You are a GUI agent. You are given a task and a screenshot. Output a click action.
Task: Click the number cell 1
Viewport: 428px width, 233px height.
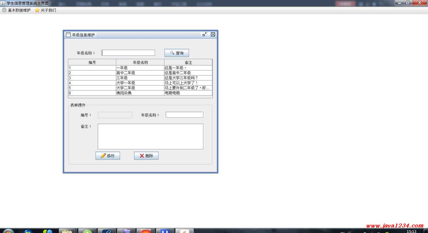click(x=92, y=68)
